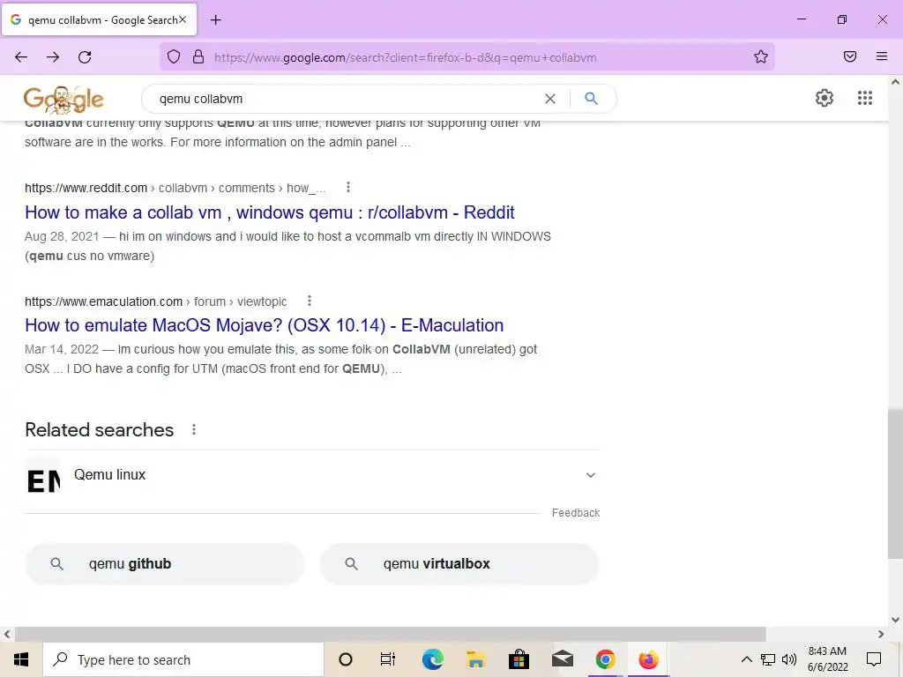Click the 'Qemu linux' thumbnail image
The image size is (903, 677).
pos(43,475)
